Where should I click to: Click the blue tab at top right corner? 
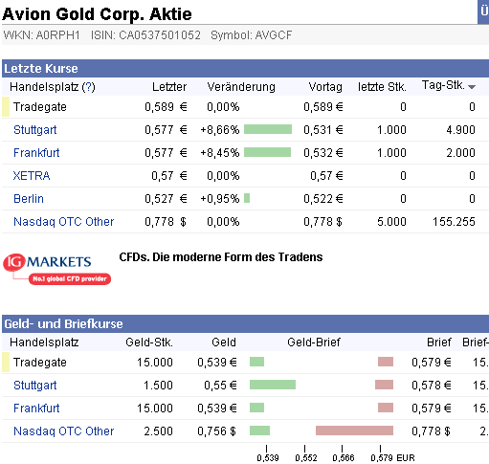click(483, 11)
